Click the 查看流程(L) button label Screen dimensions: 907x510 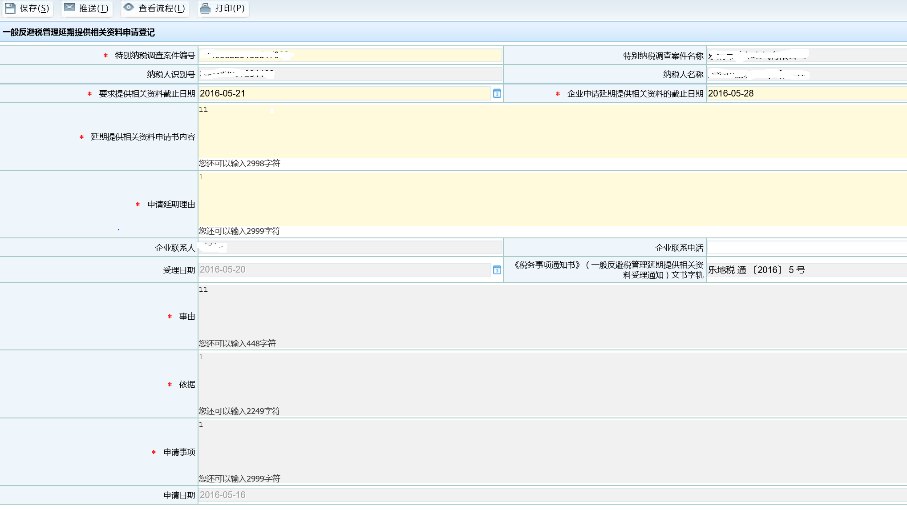click(162, 8)
